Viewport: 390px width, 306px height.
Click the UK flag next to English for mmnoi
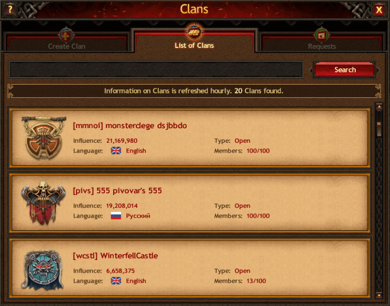coord(116,151)
